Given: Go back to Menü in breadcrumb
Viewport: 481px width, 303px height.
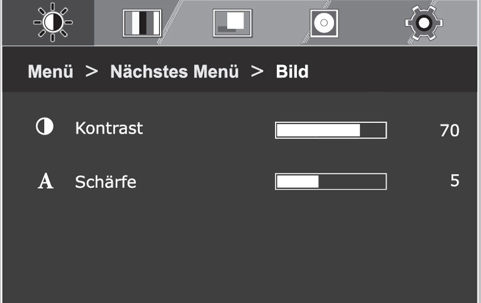Looking at the screenshot, I should click(51, 72).
